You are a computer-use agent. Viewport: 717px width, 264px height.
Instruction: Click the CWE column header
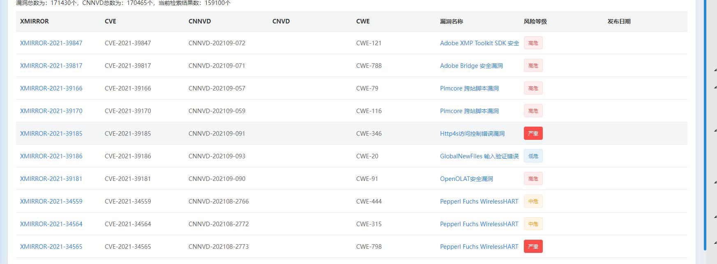pyautogui.click(x=363, y=21)
